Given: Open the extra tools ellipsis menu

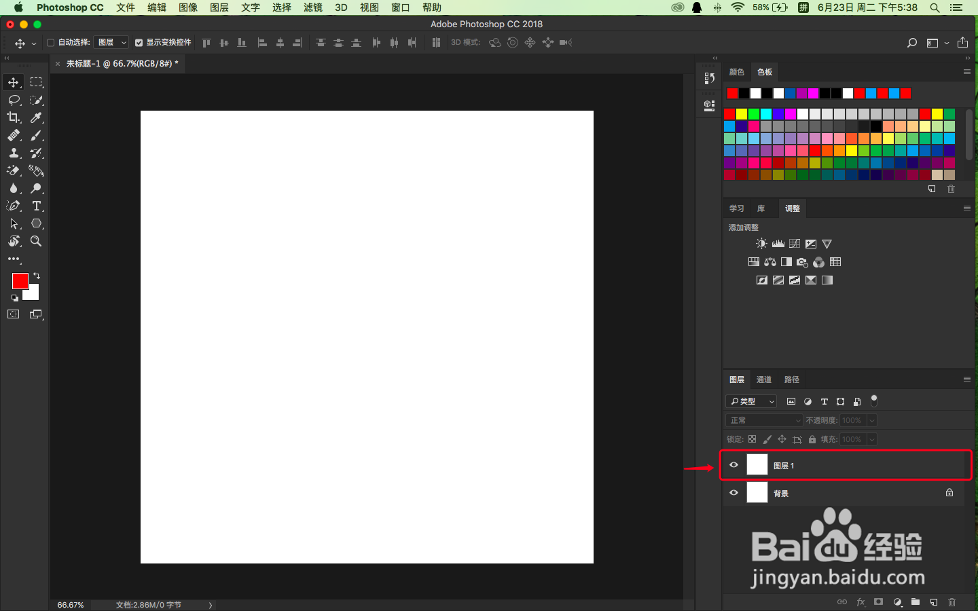Looking at the screenshot, I should pyautogui.click(x=14, y=259).
